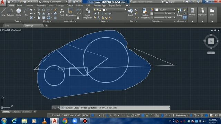Select the Erase tool
Screen dimensions: 221x124
(55, 10)
